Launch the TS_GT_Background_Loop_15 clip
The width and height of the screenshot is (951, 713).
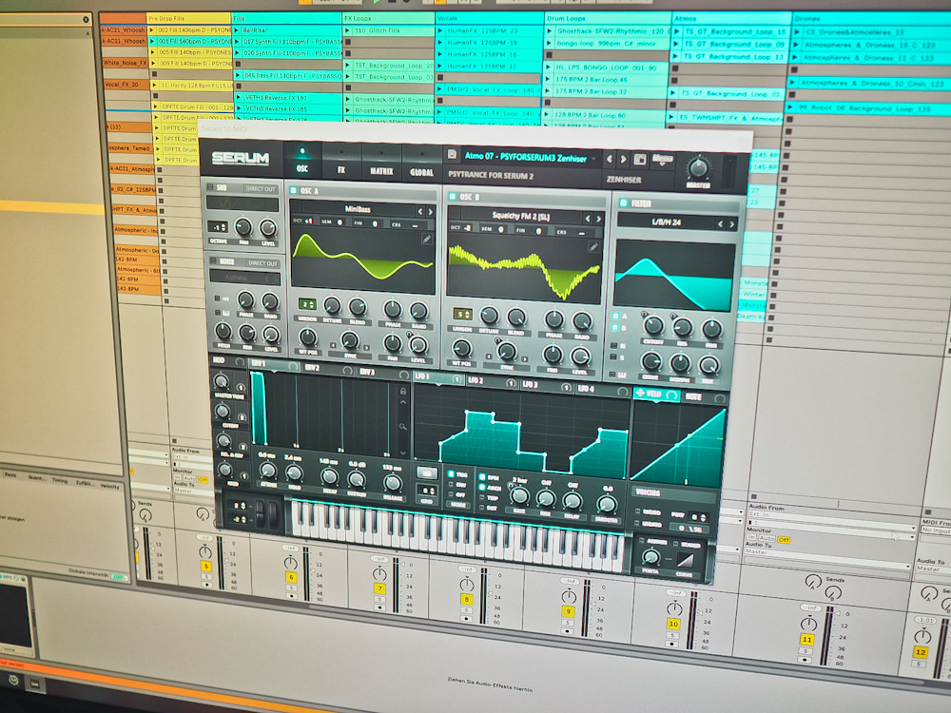coord(675,31)
